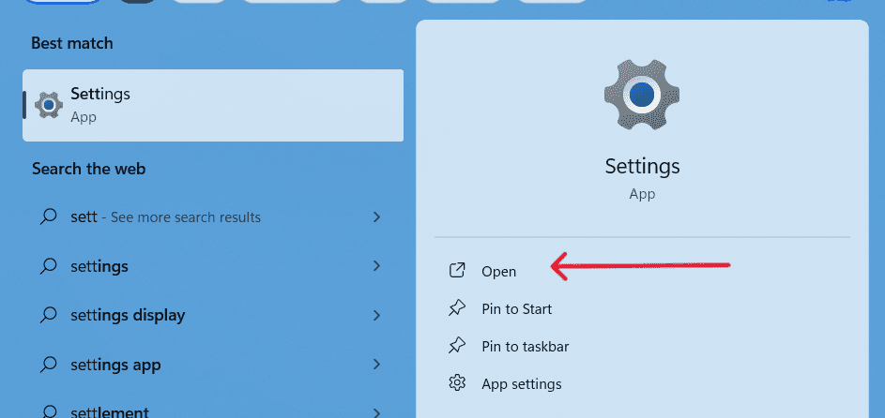Expand the chevron beside "settings display"
The image size is (885, 418).
(x=376, y=315)
